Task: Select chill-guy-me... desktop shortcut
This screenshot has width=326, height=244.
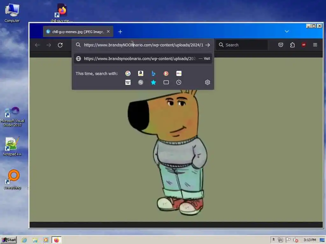Action: click(62, 13)
